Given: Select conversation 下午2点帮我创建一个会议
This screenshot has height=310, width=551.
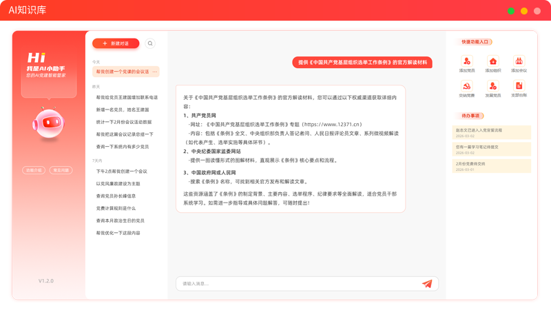Looking at the screenshot, I should pyautogui.click(x=122, y=171).
